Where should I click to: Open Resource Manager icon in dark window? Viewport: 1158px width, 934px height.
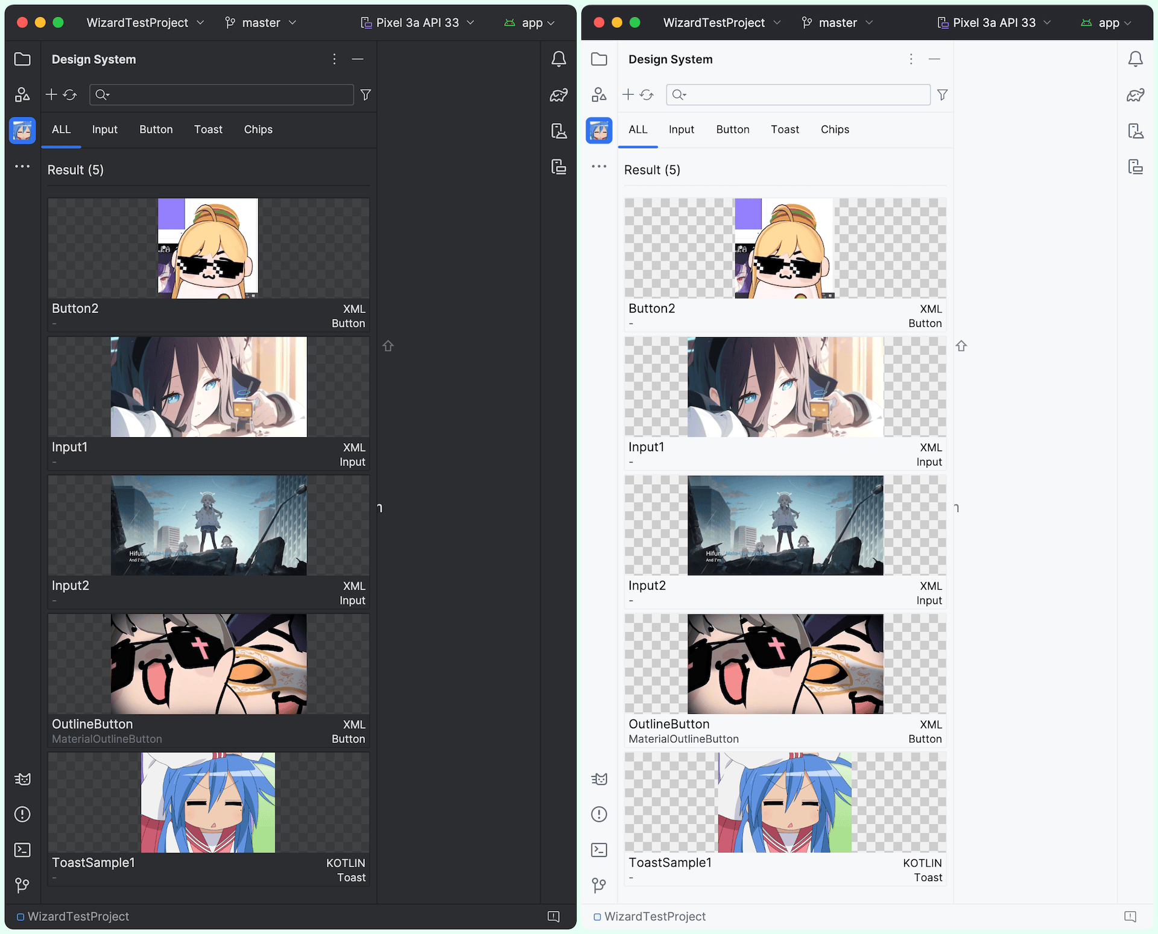[x=22, y=95]
